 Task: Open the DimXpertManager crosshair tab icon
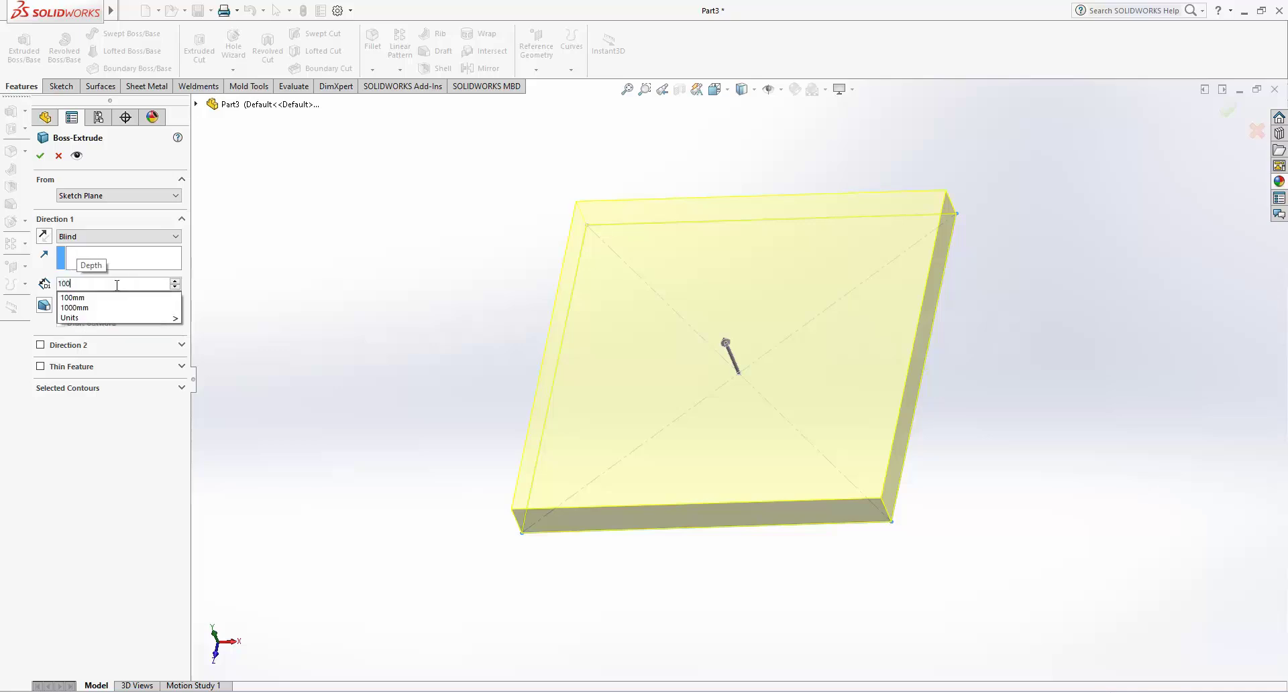click(x=125, y=117)
